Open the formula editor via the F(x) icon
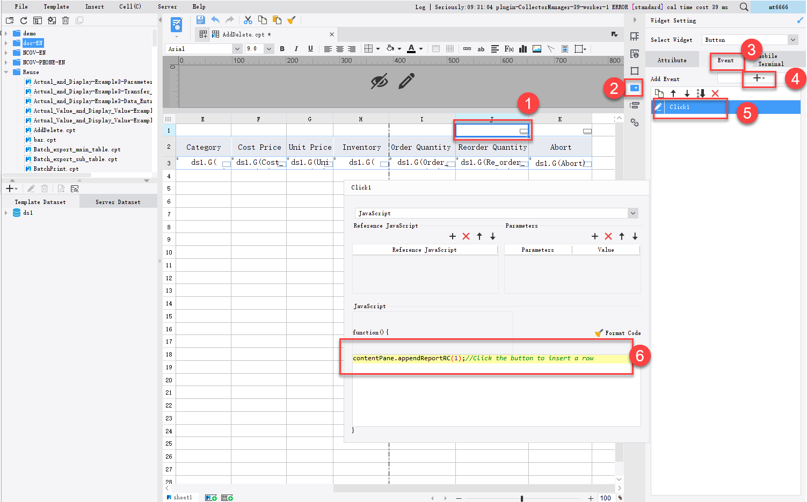This screenshot has height=502, width=807. click(x=509, y=49)
